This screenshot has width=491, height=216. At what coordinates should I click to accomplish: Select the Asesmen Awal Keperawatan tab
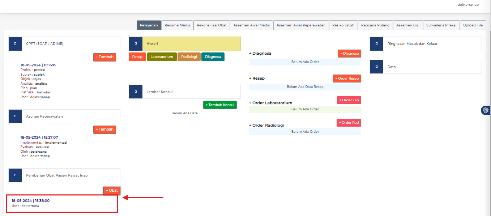[301, 25]
